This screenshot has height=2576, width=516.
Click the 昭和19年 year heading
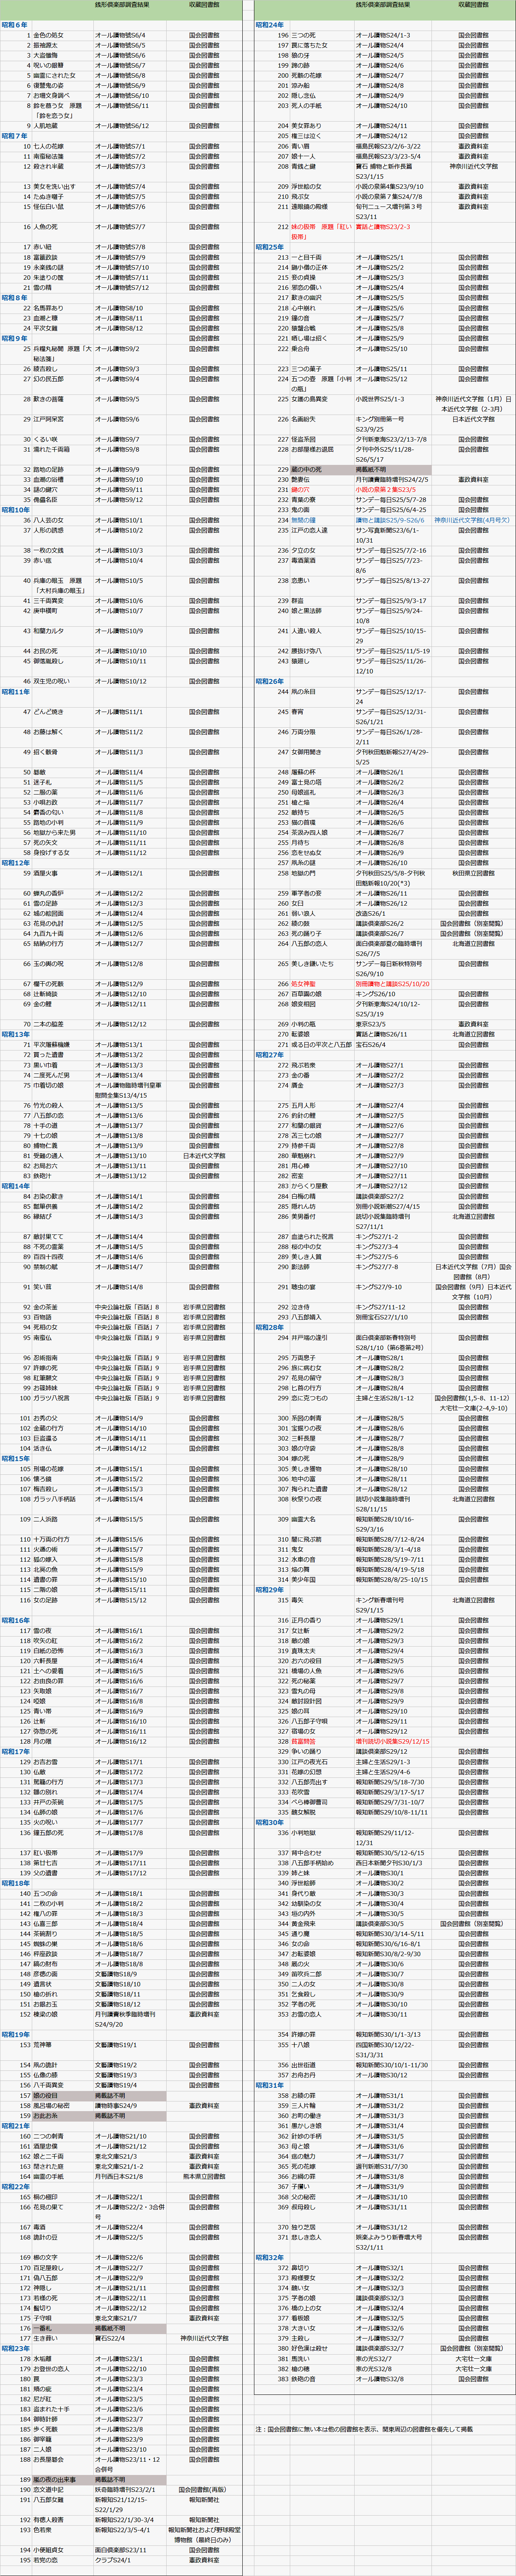[x=16, y=2034]
